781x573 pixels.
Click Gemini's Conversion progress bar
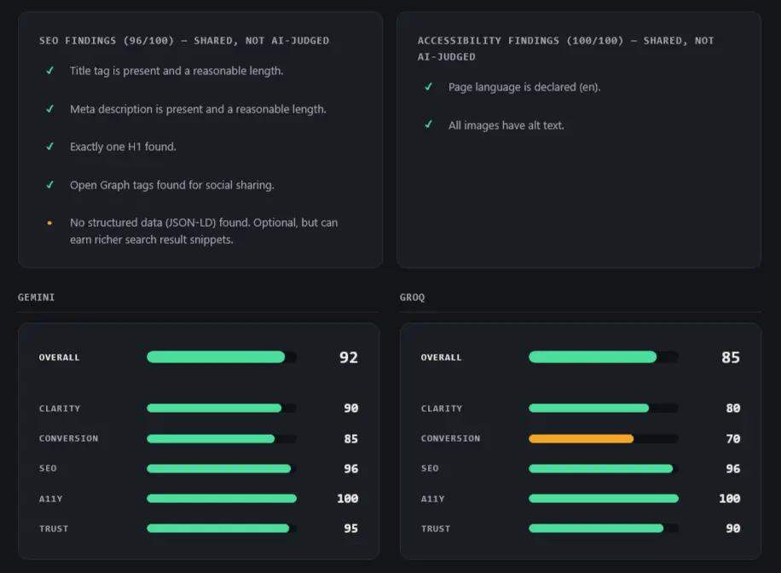(x=222, y=438)
